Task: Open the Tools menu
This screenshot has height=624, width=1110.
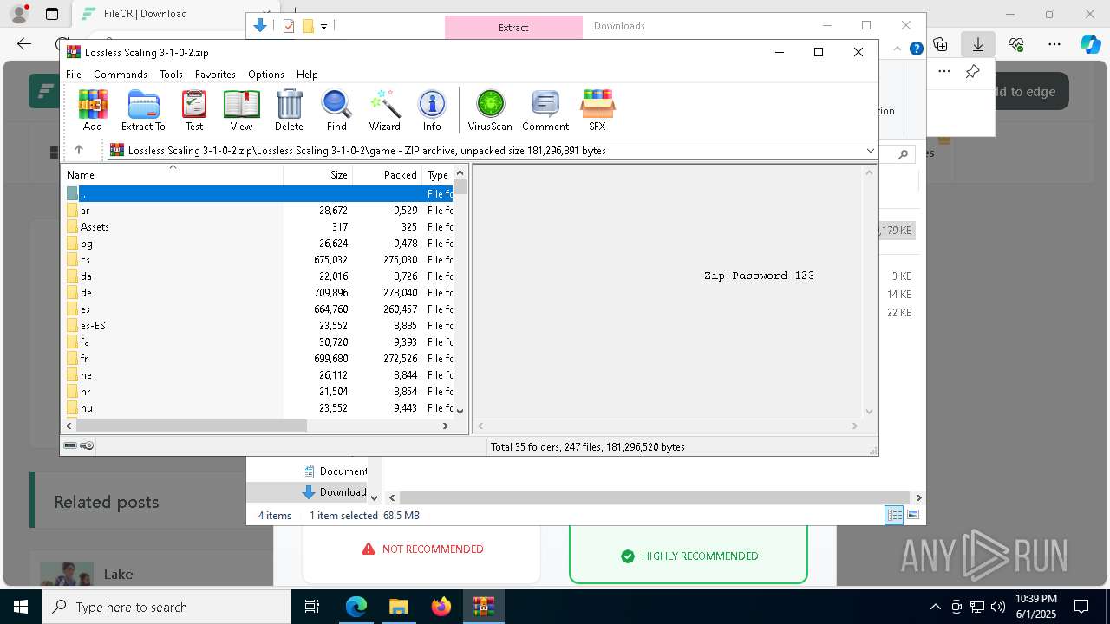Action: [x=171, y=75]
